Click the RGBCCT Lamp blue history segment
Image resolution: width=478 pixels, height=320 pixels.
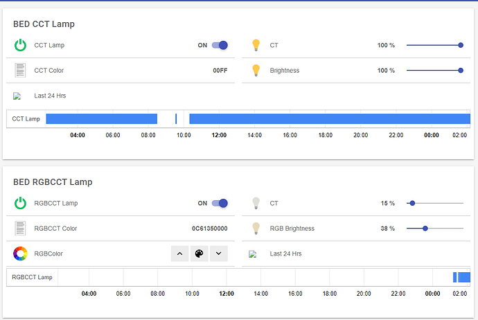(x=463, y=277)
